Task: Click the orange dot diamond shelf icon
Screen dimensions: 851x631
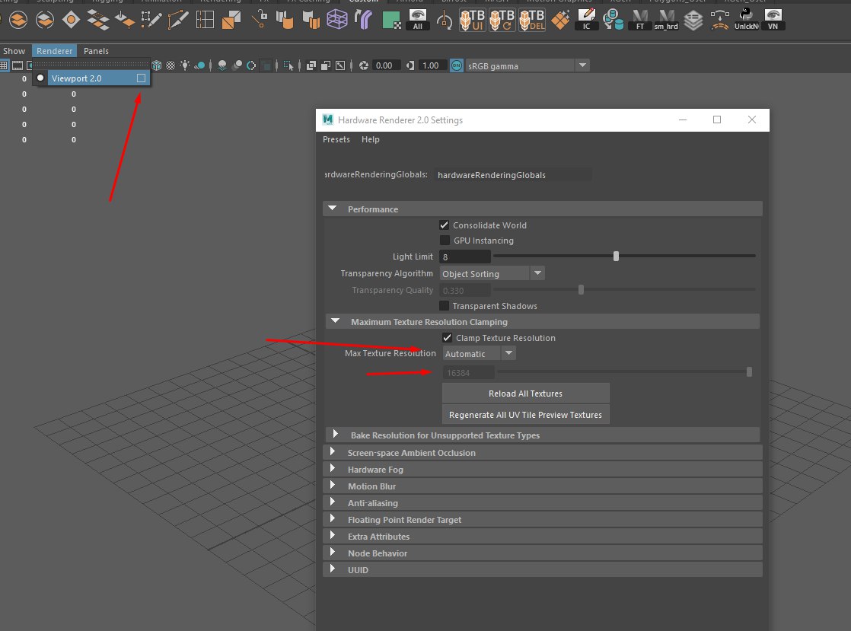Action: [x=71, y=20]
